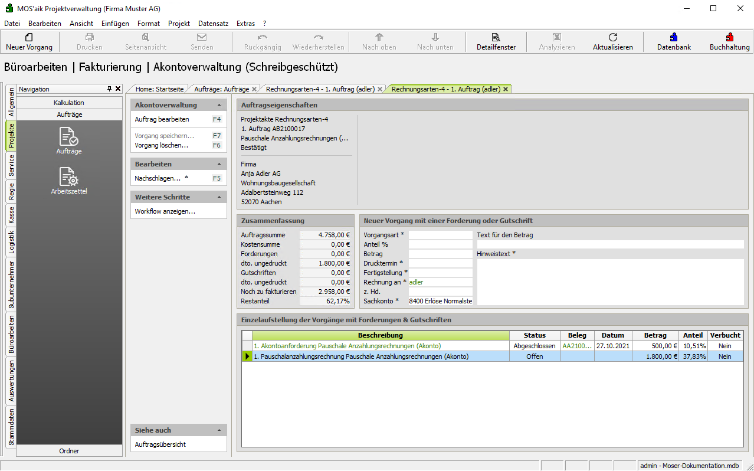Select the Akontoanforderung row in table
Screen dimensions: 754x471
pos(347,346)
